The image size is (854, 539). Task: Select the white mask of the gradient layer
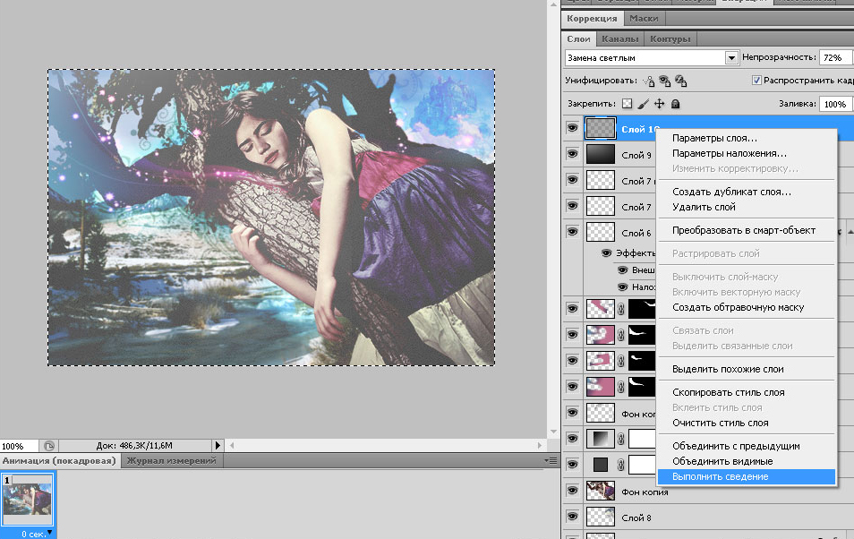click(x=642, y=438)
